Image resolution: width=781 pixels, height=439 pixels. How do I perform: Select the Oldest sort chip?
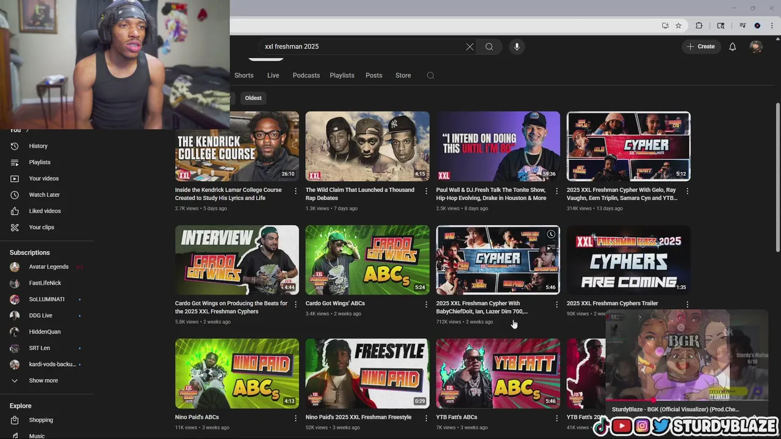pyautogui.click(x=253, y=98)
